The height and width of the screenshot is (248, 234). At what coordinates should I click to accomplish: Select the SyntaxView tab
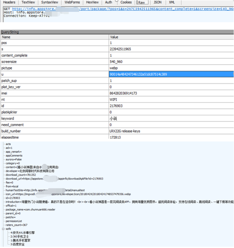[50, 2]
